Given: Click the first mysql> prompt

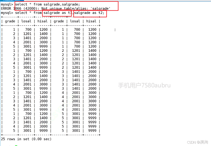Looking at the screenshot, I should point(7,5).
